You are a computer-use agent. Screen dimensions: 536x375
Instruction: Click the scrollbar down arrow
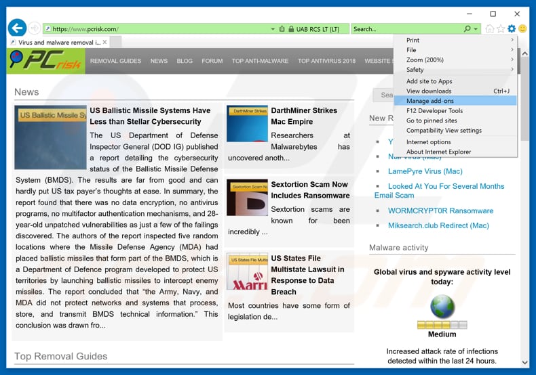pos(524,362)
